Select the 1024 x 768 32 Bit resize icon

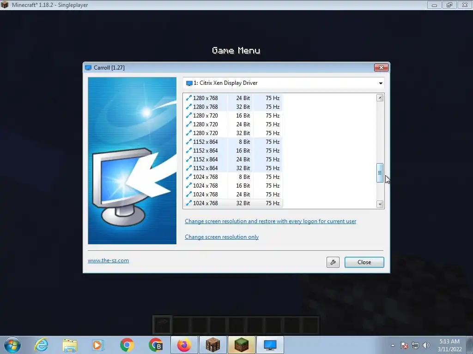pyautogui.click(x=188, y=203)
